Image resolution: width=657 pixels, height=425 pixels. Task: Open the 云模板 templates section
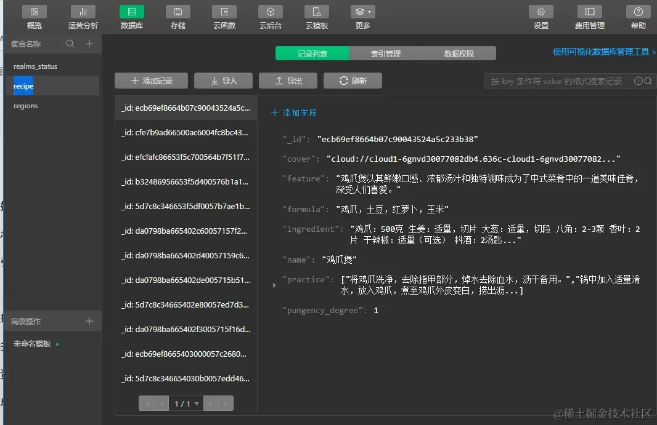click(x=316, y=17)
